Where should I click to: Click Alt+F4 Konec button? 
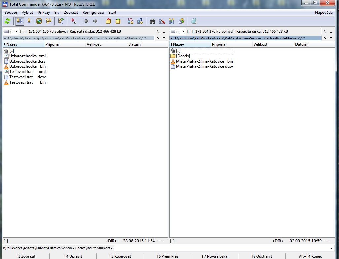pos(310,256)
